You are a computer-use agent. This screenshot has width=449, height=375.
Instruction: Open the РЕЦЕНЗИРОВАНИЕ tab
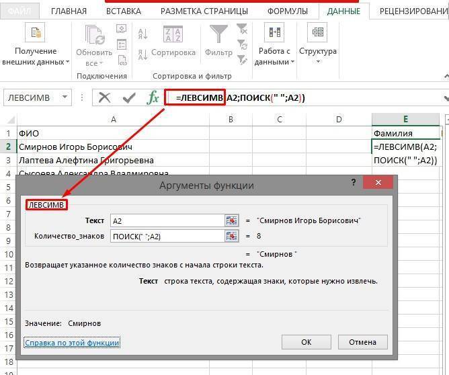click(x=414, y=11)
